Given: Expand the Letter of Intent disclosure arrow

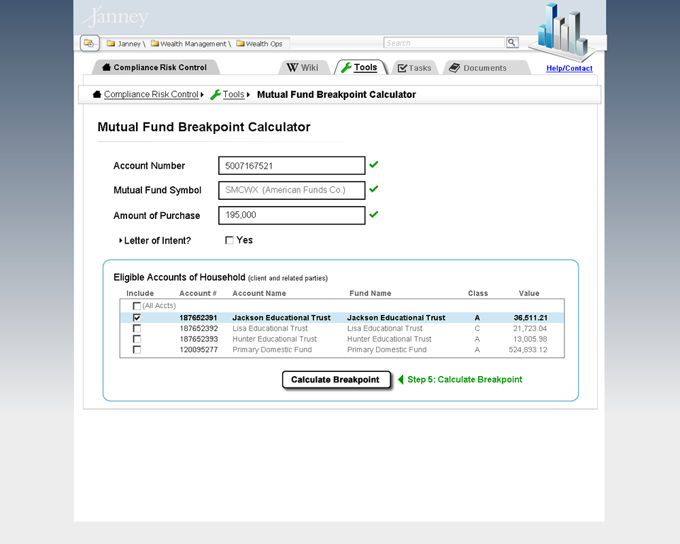Looking at the screenshot, I should pos(120,239).
